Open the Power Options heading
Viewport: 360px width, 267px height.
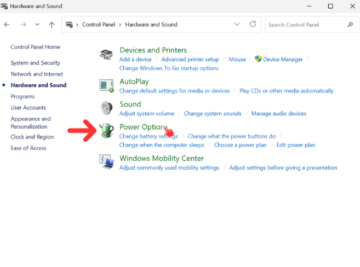coord(144,127)
